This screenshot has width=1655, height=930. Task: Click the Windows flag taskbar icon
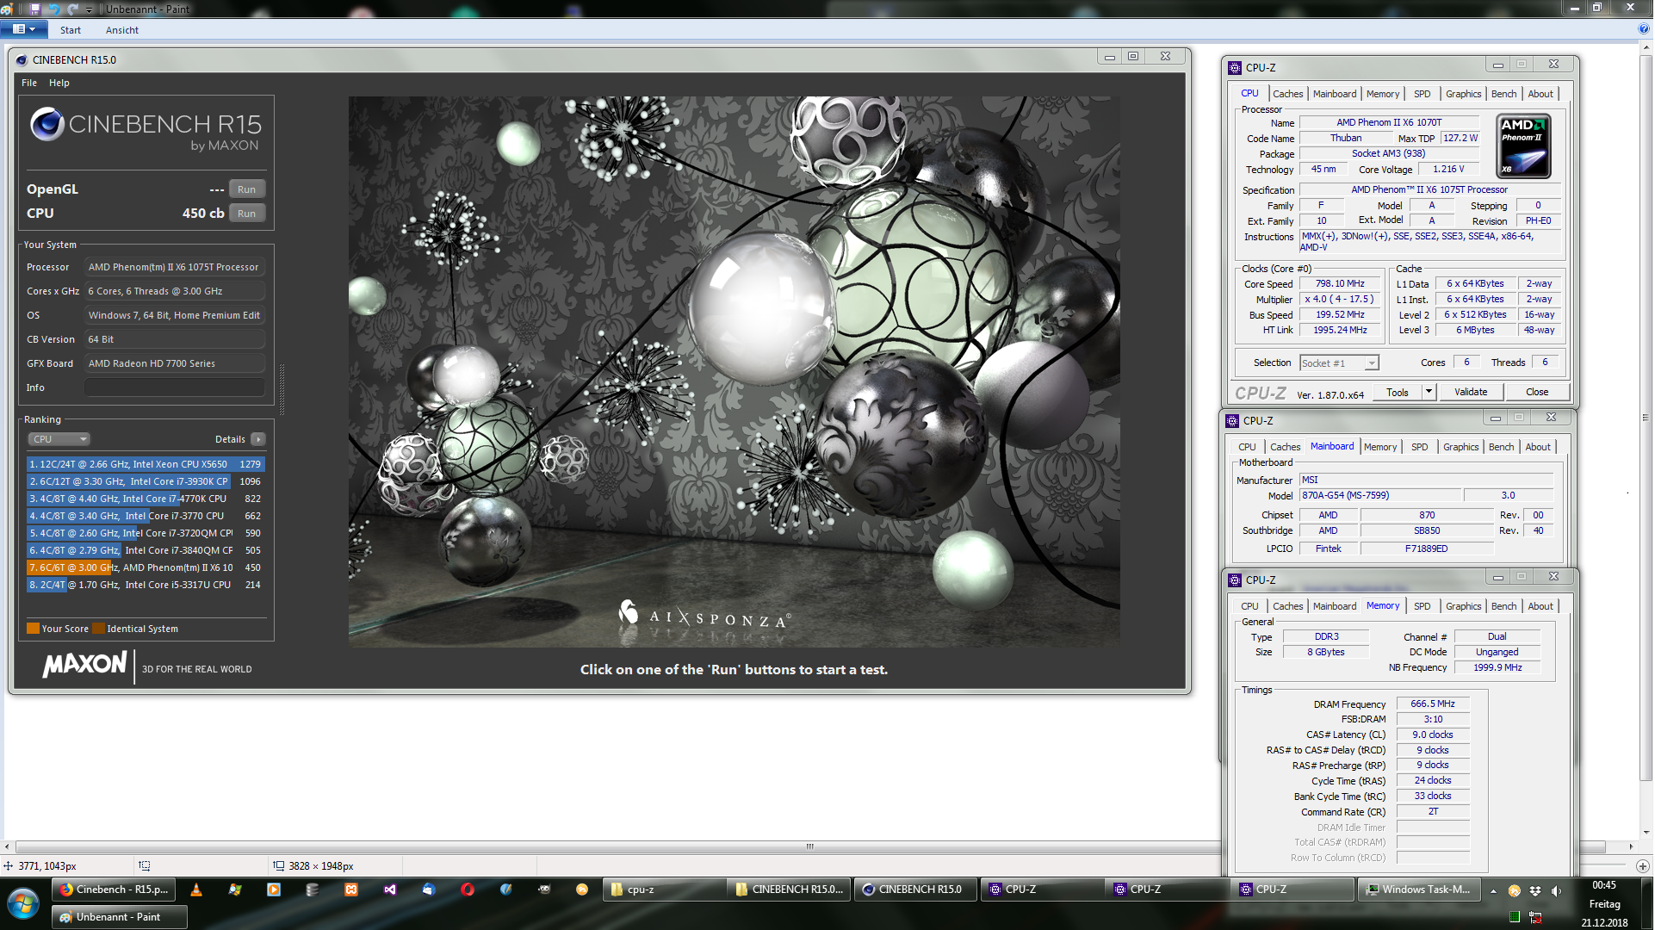[x=235, y=890]
